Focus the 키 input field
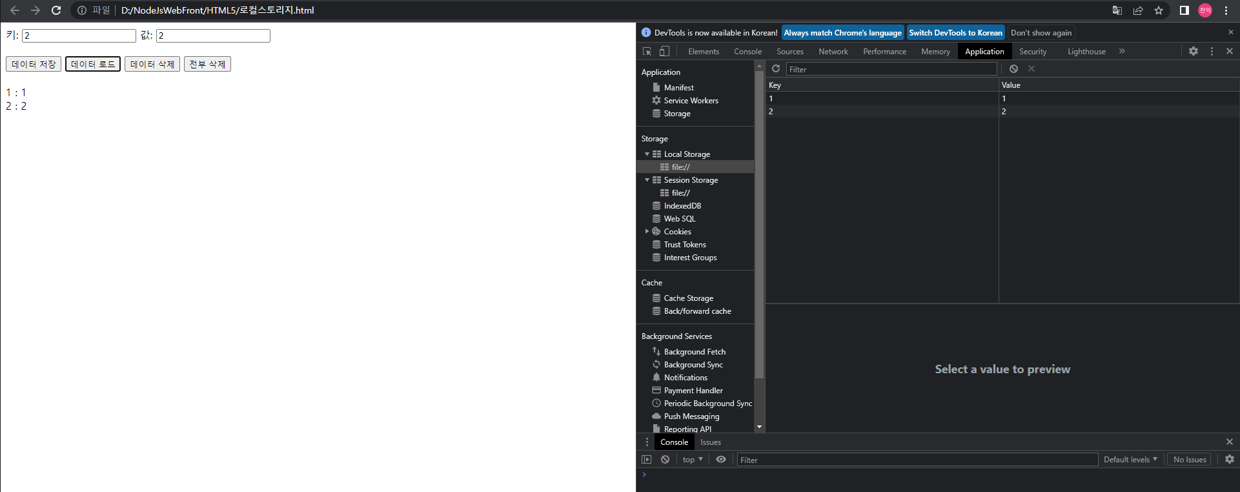The width and height of the screenshot is (1240, 492). 79,36
